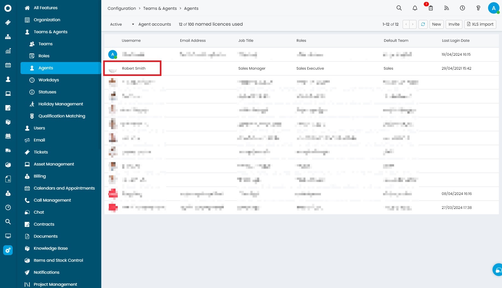Screen dimensions: 502x288
Task: Open the live chat support bubble
Action: (x=498, y=270)
